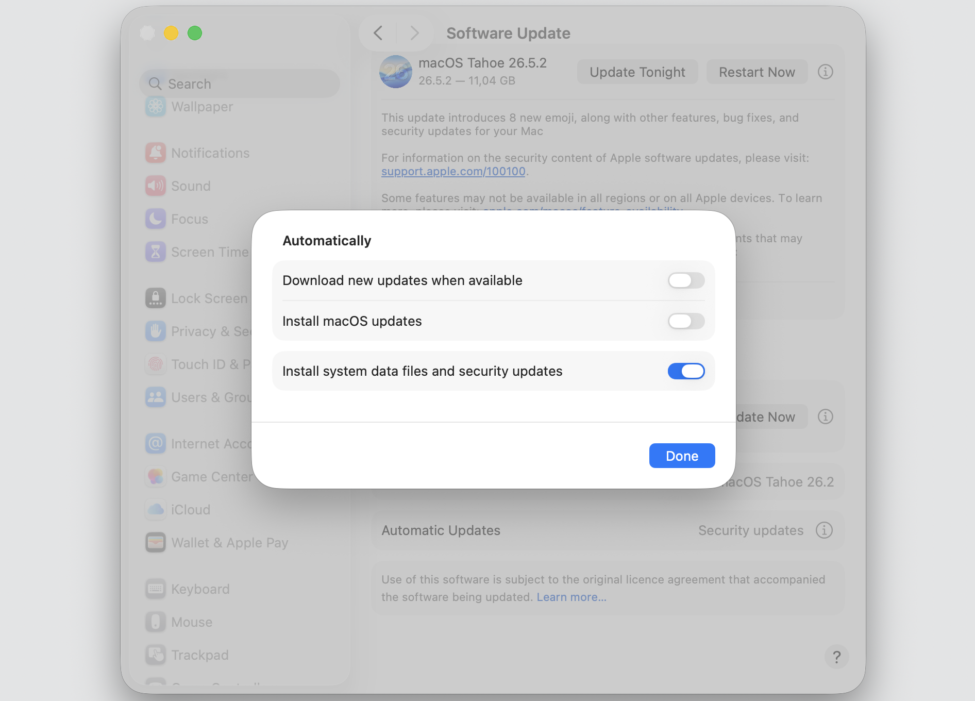Click the Automatically heading in dialog
The height and width of the screenshot is (701, 975).
(x=327, y=241)
